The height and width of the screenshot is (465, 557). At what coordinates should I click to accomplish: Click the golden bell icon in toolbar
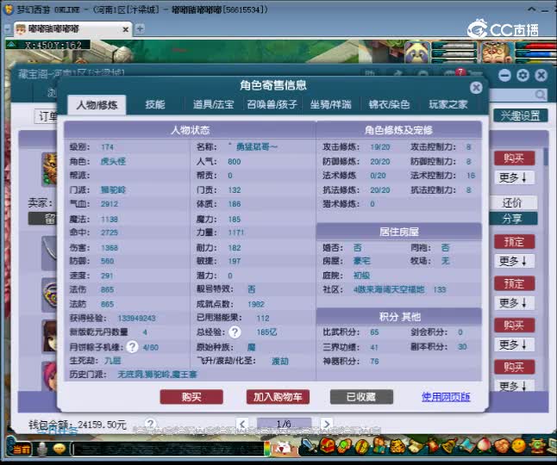pyautogui.click(x=449, y=445)
